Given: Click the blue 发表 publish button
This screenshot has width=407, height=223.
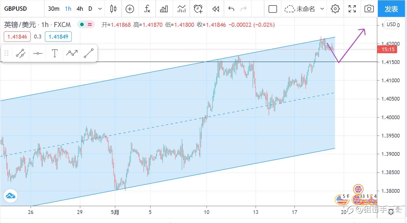Looking at the screenshot, I should click(391, 9).
